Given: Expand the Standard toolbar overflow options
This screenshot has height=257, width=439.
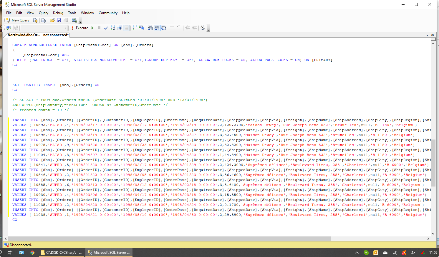Looking at the screenshot, I should point(80,21).
